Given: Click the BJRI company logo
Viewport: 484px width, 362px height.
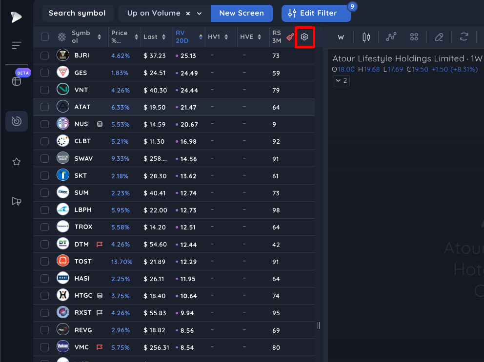Looking at the screenshot, I should (x=62, y=55).
